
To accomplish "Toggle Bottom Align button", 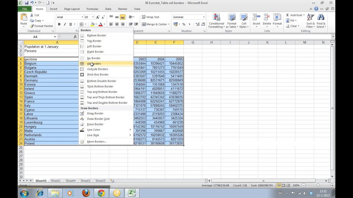I will pyautogui.click(x=122, y=17).
